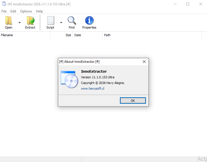
Task: Visit the www.havysoft.cl link
Action: (x=92, y=88)
